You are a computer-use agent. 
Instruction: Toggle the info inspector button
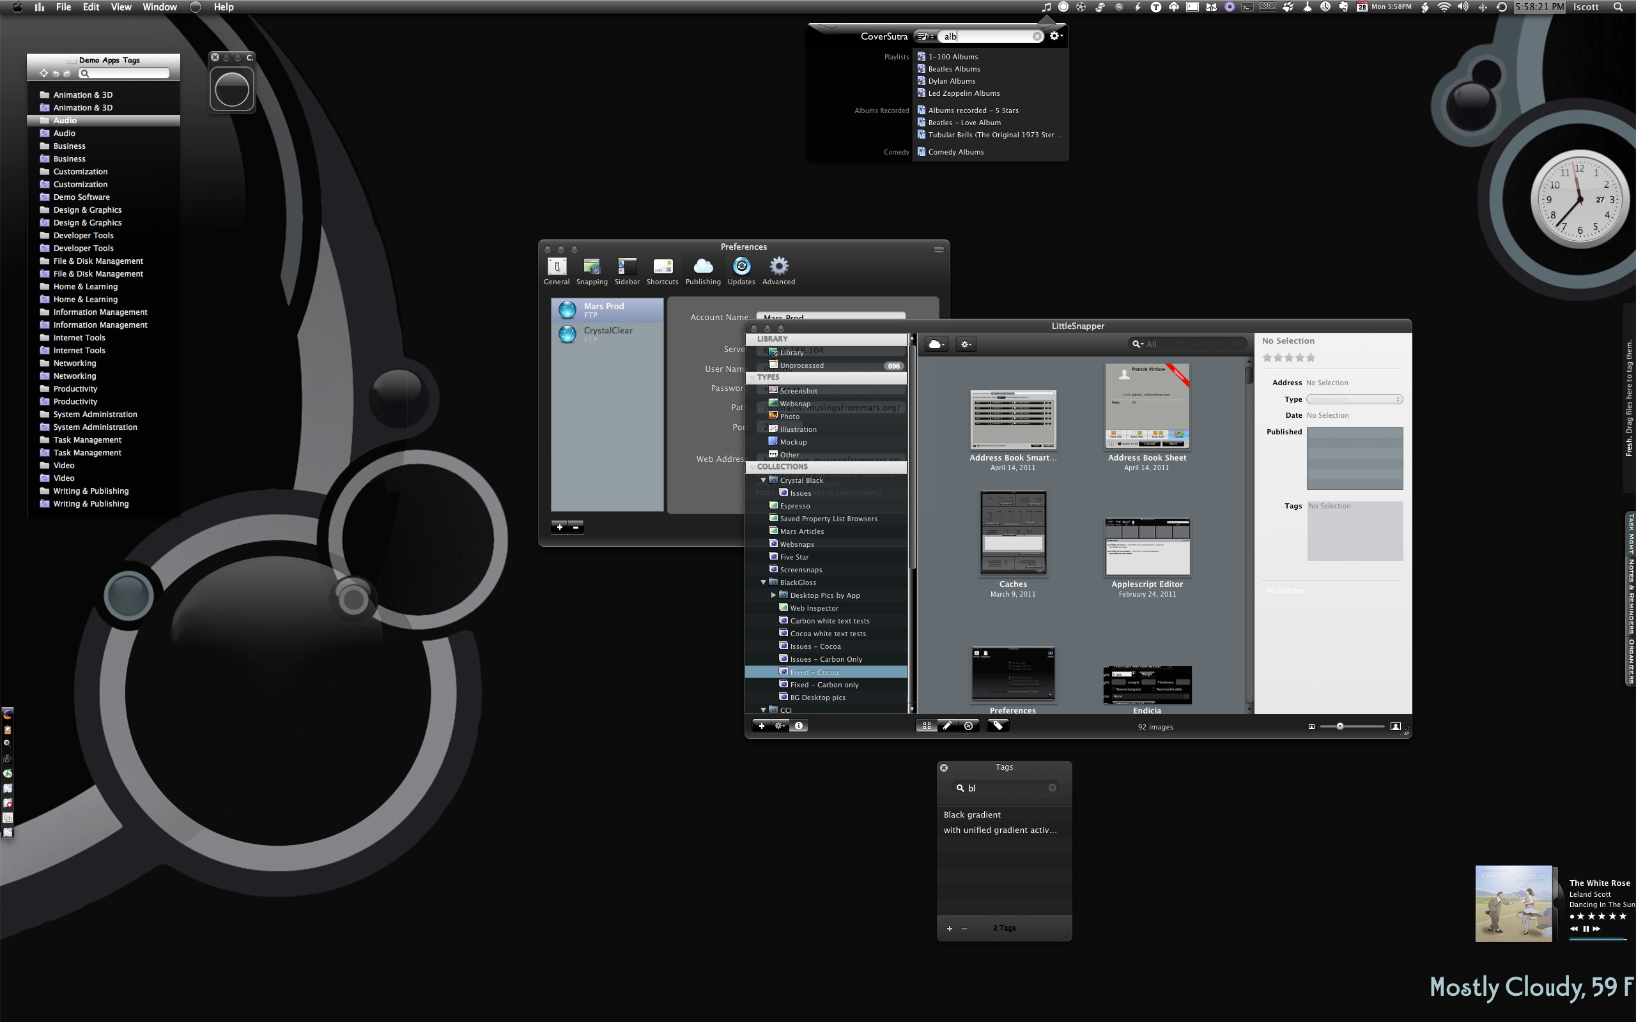click(x=798, y=726)
